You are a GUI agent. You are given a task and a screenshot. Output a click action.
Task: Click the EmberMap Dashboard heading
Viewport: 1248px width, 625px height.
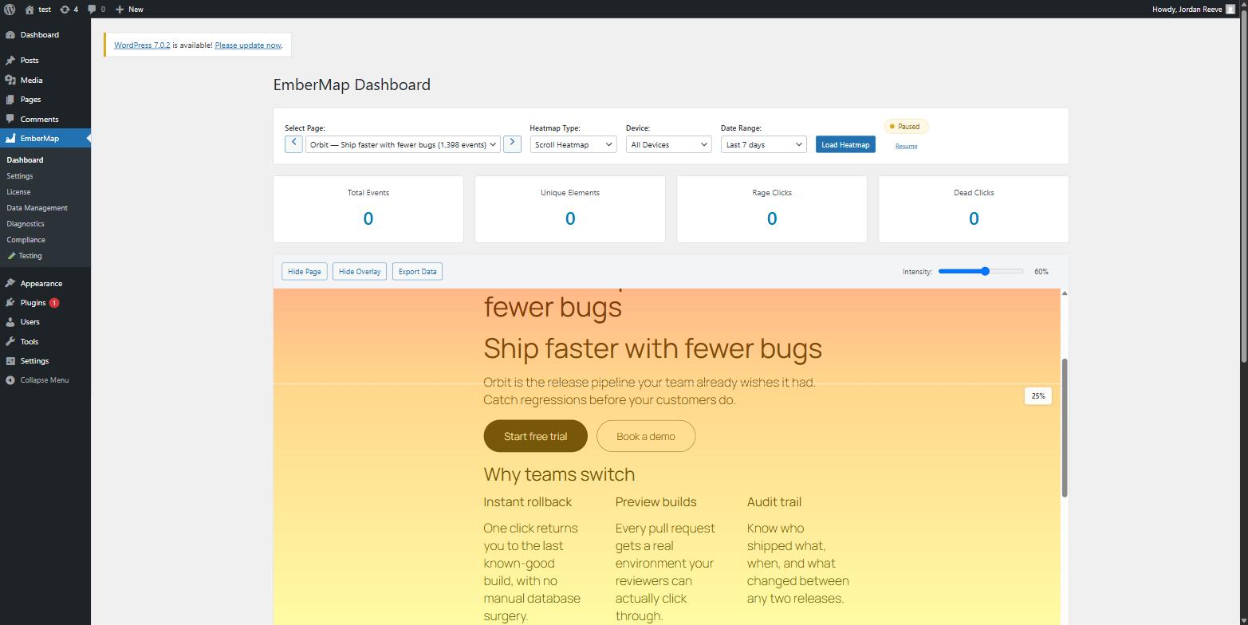[x=352, y=85]
